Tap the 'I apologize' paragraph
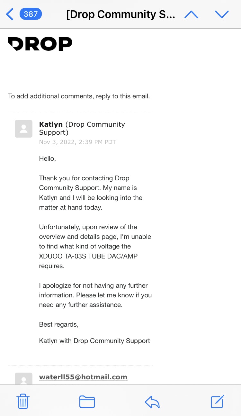Image resolution: width=241 pixels, height=416 pixels. coord(95,295)
